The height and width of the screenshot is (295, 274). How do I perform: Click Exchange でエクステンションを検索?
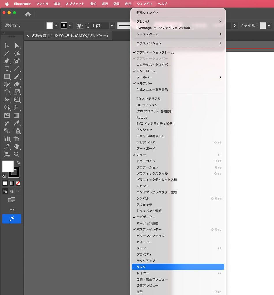point(178,28)
